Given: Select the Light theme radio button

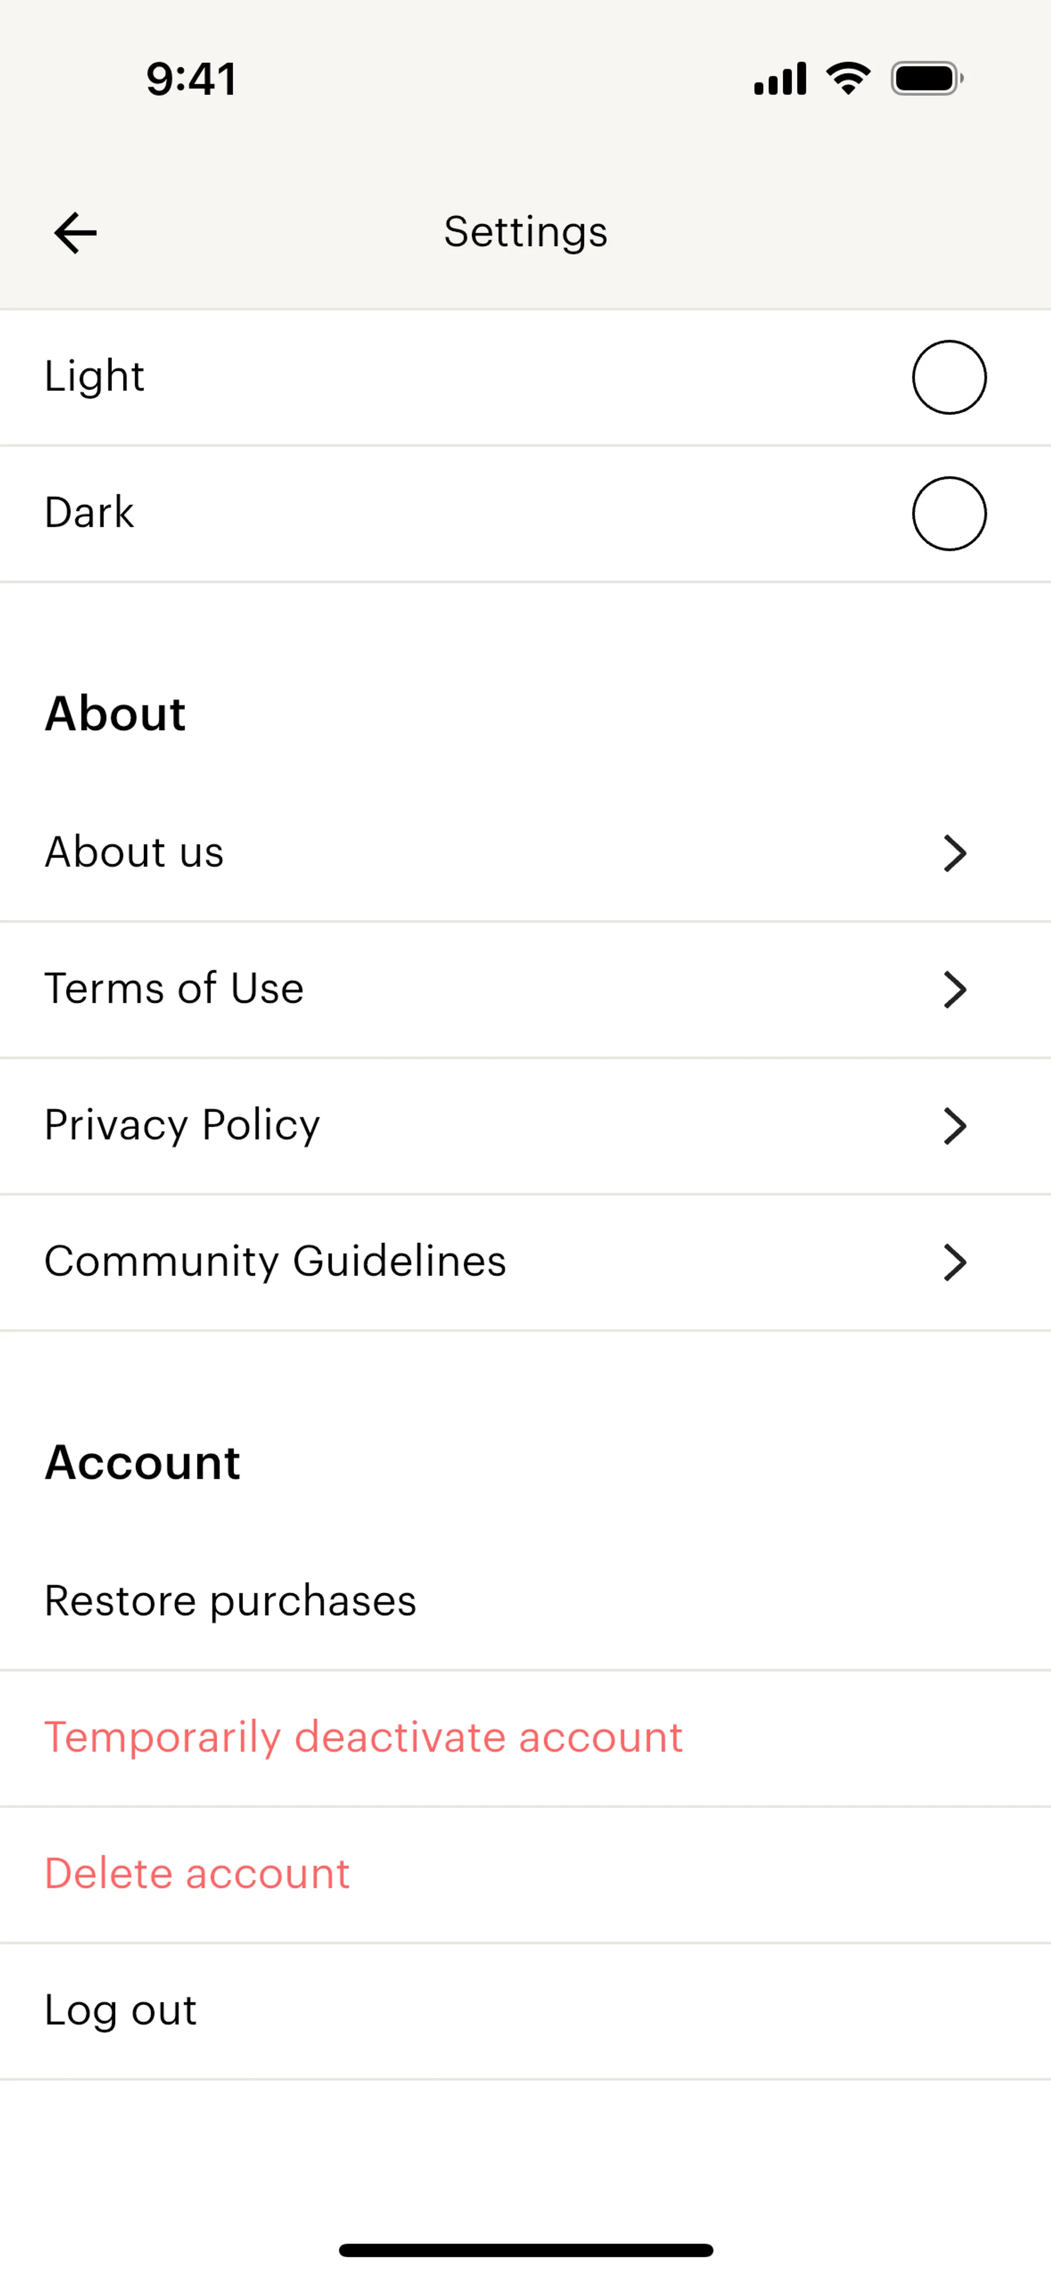Looking at the screenshot, I should 949,378.
